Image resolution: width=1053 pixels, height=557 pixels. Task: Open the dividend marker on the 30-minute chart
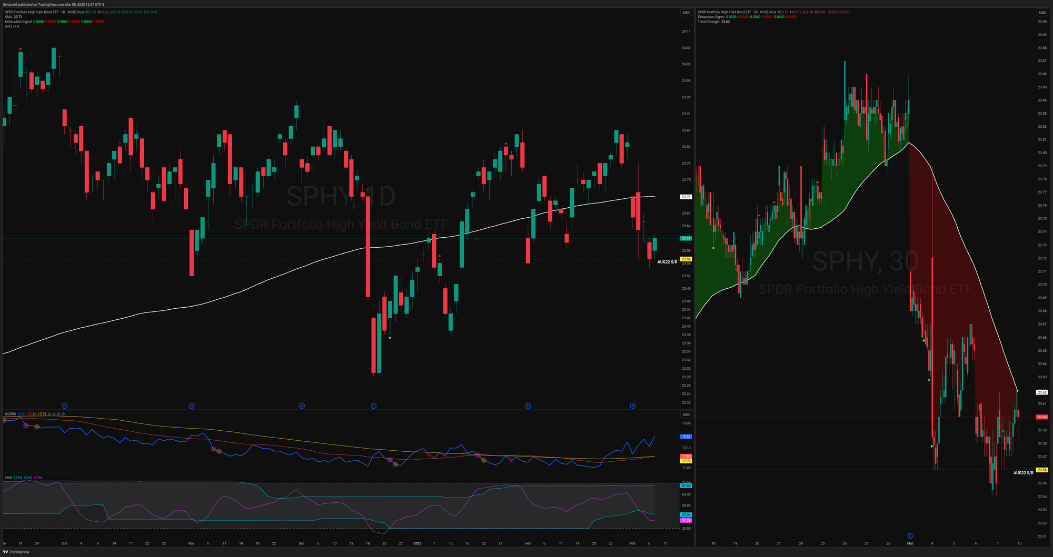coord(910,535)
